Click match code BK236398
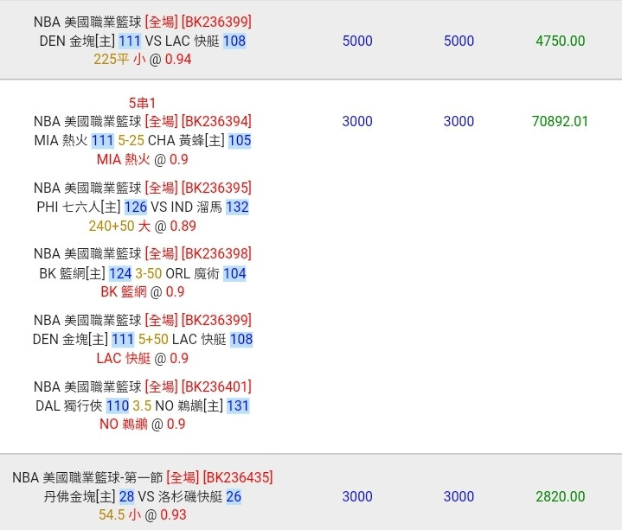622x530 pixels. click(216, 253)
